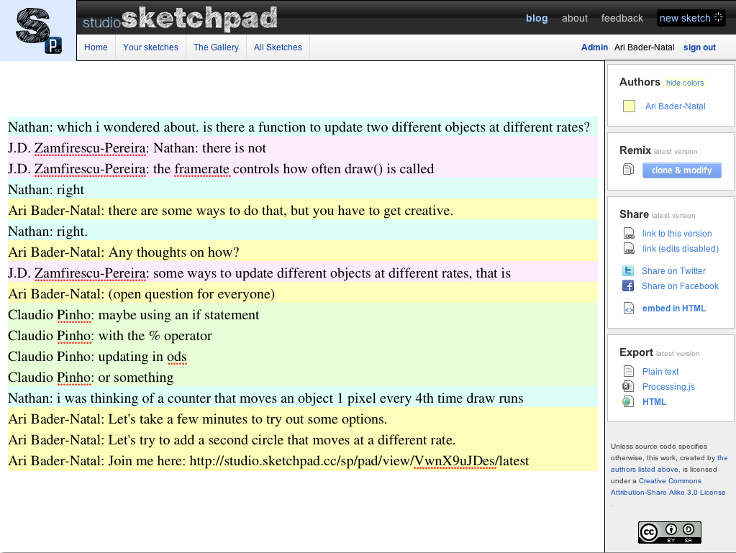This screenshot has height=553, width=736.
Task: Toggle 'hide colors' for authors
Action: pos(685,83)
